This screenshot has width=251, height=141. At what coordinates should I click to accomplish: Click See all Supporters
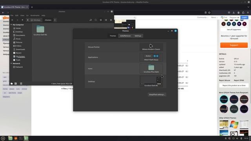pyautogui.click(x=234, y=30)
